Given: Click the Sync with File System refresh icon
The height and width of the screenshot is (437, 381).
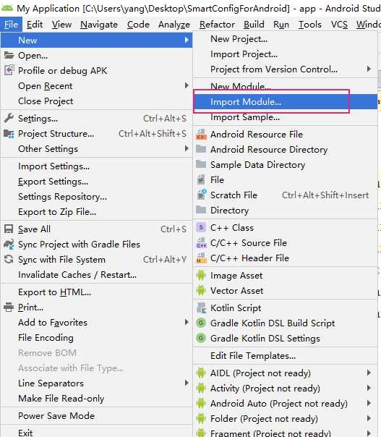Looking at the screenshot, I should point(9,260).
